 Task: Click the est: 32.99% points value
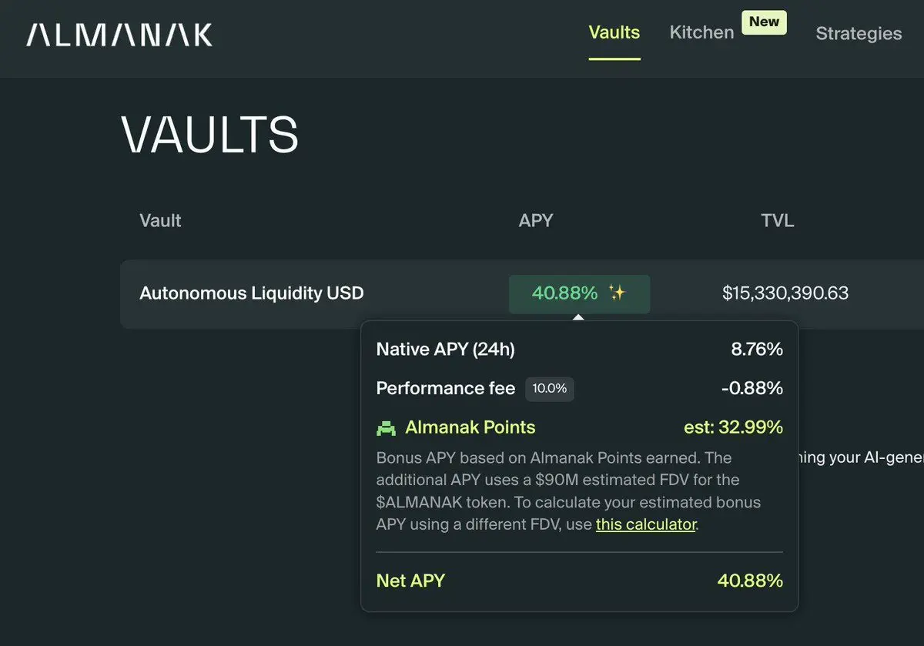click(733, 427)
